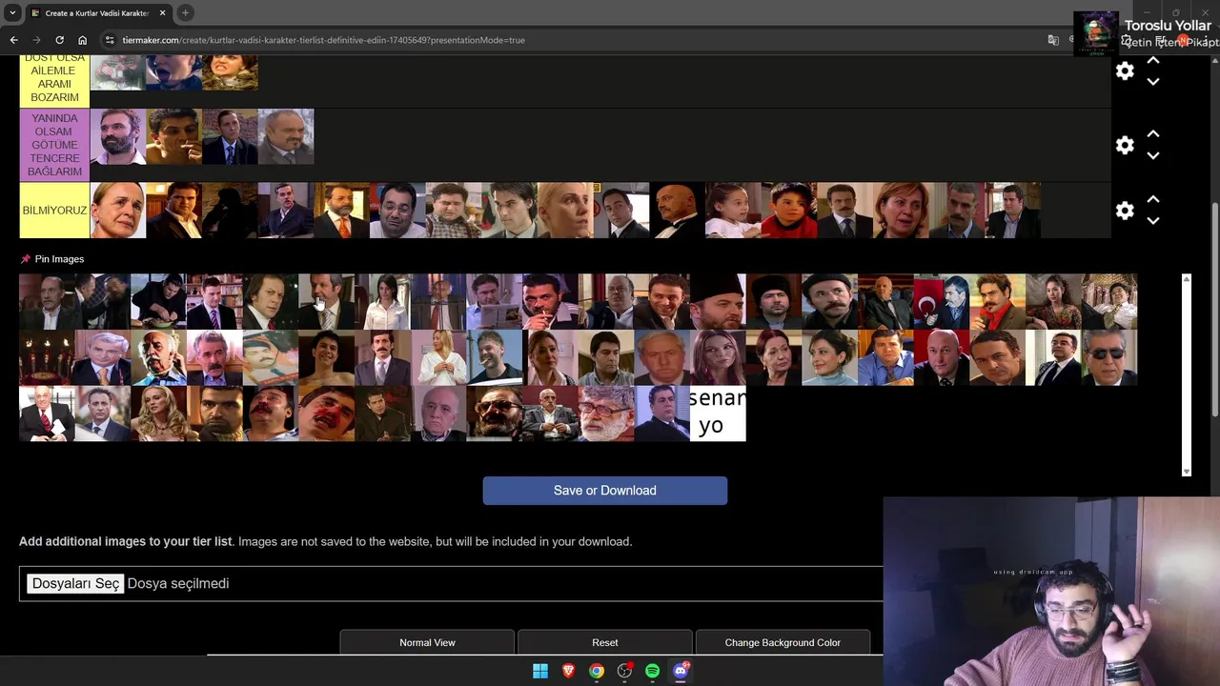Go forward using browser forward arrow
The height and width of the screenshot is (686, 1220).
point(36,40)
